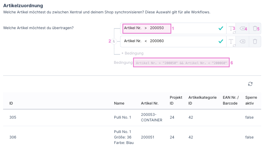
Task: Delete the second condition using the trash icon
Action: click(255, 41)
